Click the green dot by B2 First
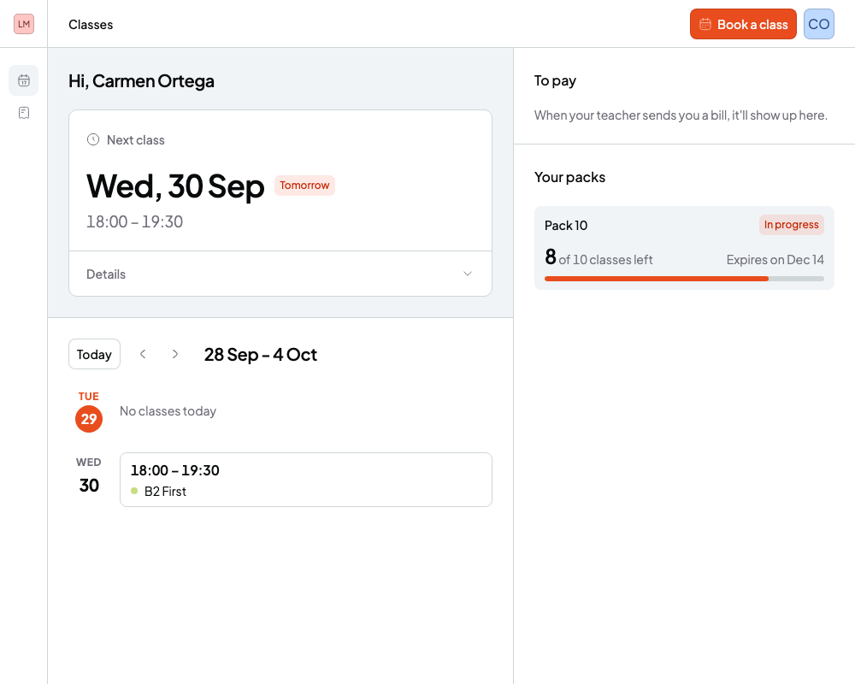Image resolution: width=855 pixels, height=684 pixels. click(x=134, y=491)
